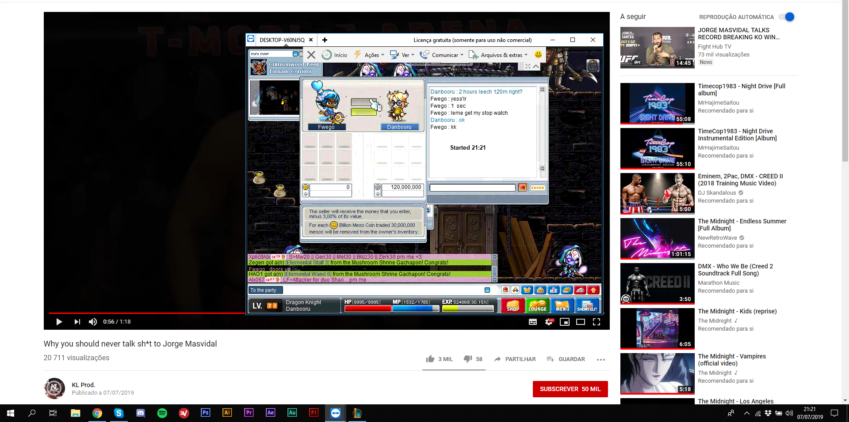This screenshot has width=849, height=422.
Task: Open video settings gear
Action: (x=549, y=322)
